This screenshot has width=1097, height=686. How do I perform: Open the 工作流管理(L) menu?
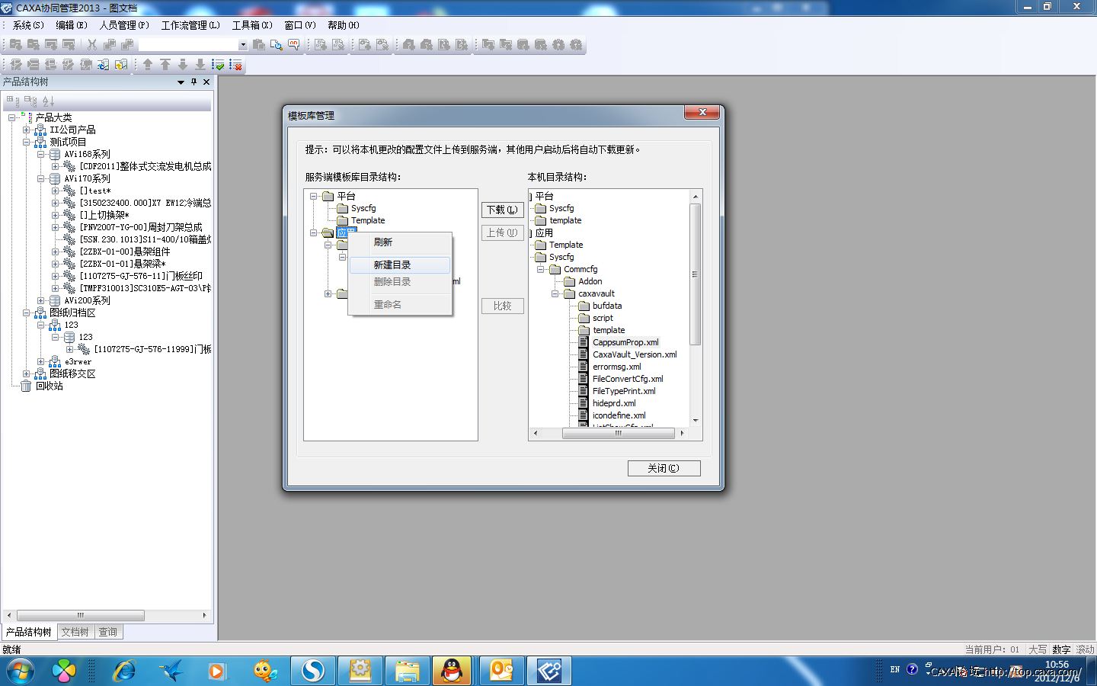coord(190,25)
